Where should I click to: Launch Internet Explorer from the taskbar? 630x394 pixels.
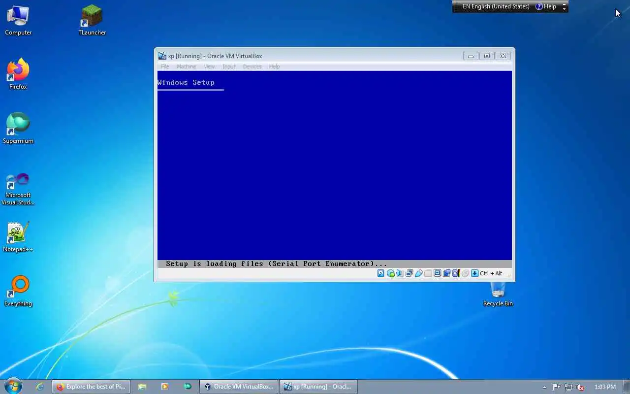pyautogui.click(x=40, y=387)
